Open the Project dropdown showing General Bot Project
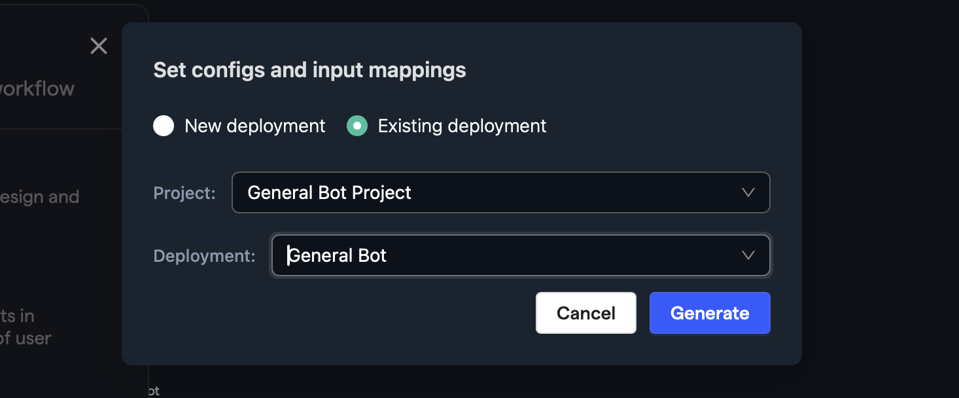The image size is (959, 398). [x=500, y=192]
